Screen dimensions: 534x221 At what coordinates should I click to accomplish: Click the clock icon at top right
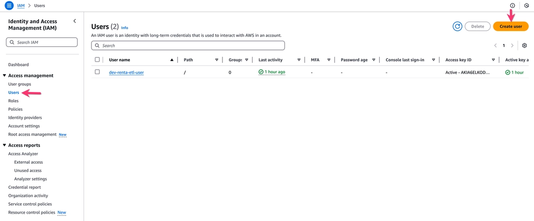pyautogui.click(x=526, y=6)
